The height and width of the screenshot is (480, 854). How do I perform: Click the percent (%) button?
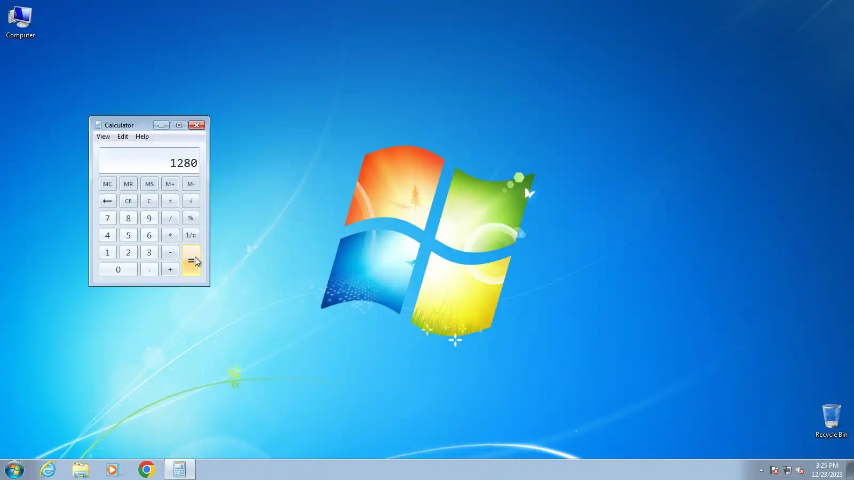[x=191, y=218]
